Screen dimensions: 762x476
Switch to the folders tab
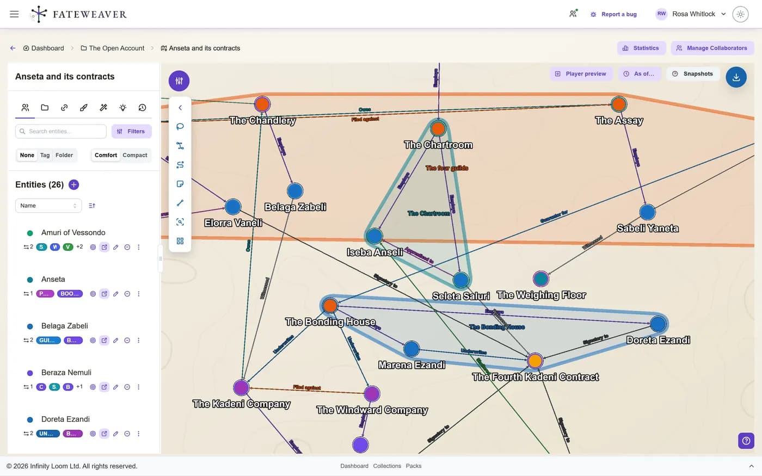coord(45,108)
